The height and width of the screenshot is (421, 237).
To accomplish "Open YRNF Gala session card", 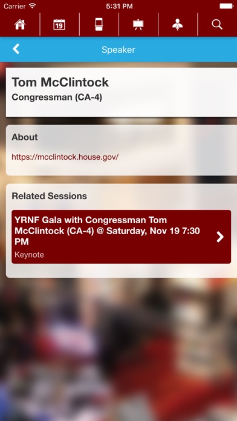I will click(x=121, y=237).
